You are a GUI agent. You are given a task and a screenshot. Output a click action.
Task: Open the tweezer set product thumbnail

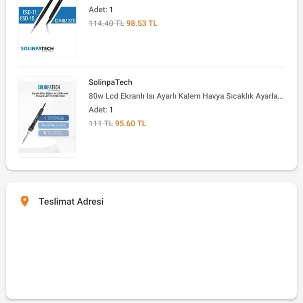pos(47,28)
